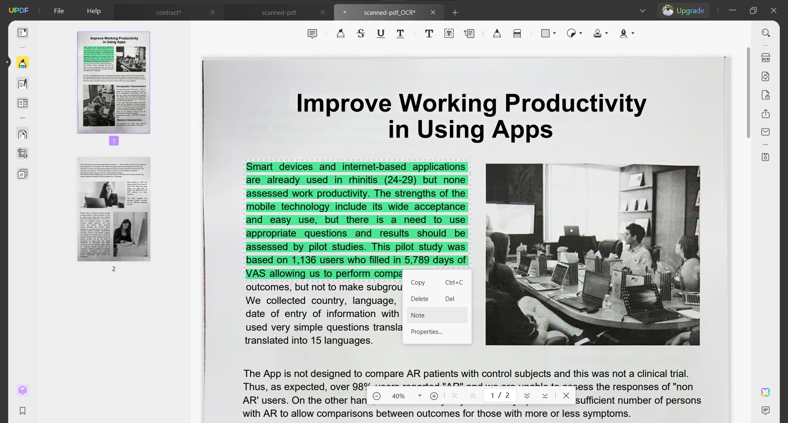Open the 40% zoom level dropdown

(x=419, y=396)
